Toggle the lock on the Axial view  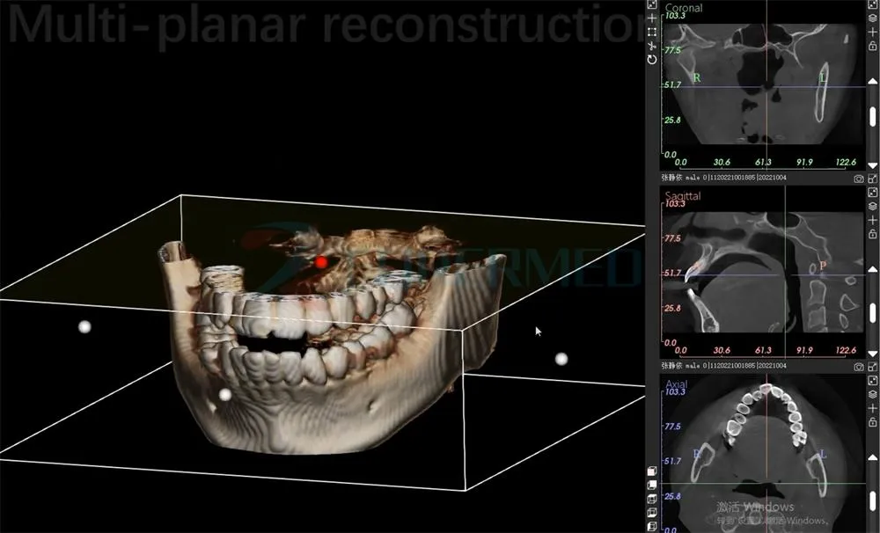point(872,420)
